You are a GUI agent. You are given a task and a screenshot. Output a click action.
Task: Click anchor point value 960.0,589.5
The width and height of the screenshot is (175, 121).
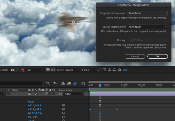34,106
